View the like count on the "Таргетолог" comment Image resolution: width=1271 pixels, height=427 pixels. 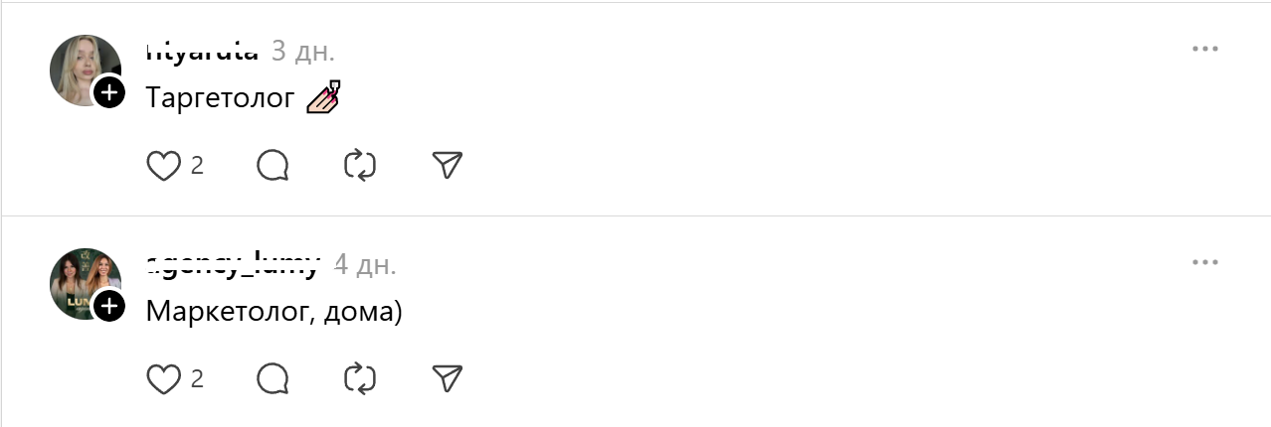tap(197, 166)
